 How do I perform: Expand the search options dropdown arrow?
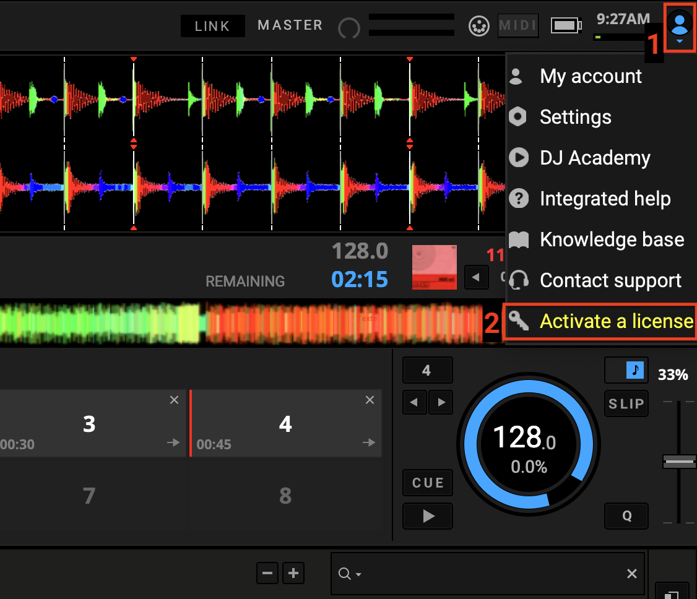pos(359,575)
